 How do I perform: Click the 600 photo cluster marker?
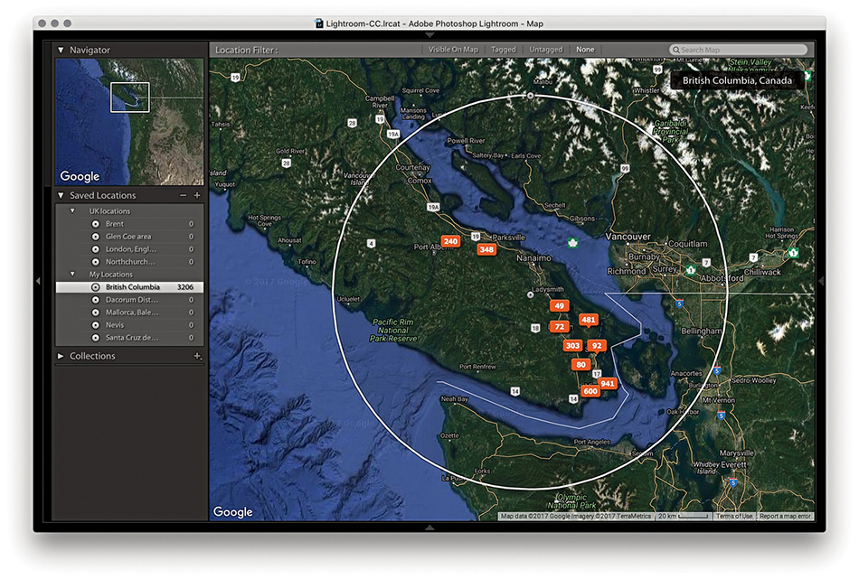tap(590, 391)
